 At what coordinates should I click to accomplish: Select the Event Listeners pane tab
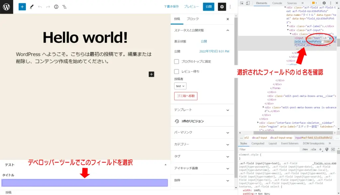click(x=290, y=143)
